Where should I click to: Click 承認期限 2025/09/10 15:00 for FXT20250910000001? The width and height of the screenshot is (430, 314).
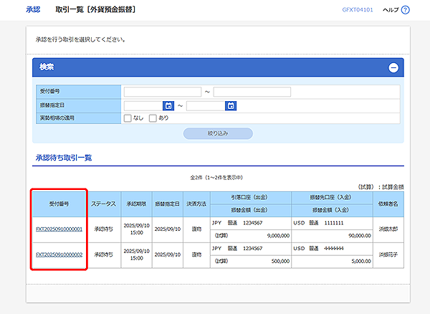click(136, 229)
